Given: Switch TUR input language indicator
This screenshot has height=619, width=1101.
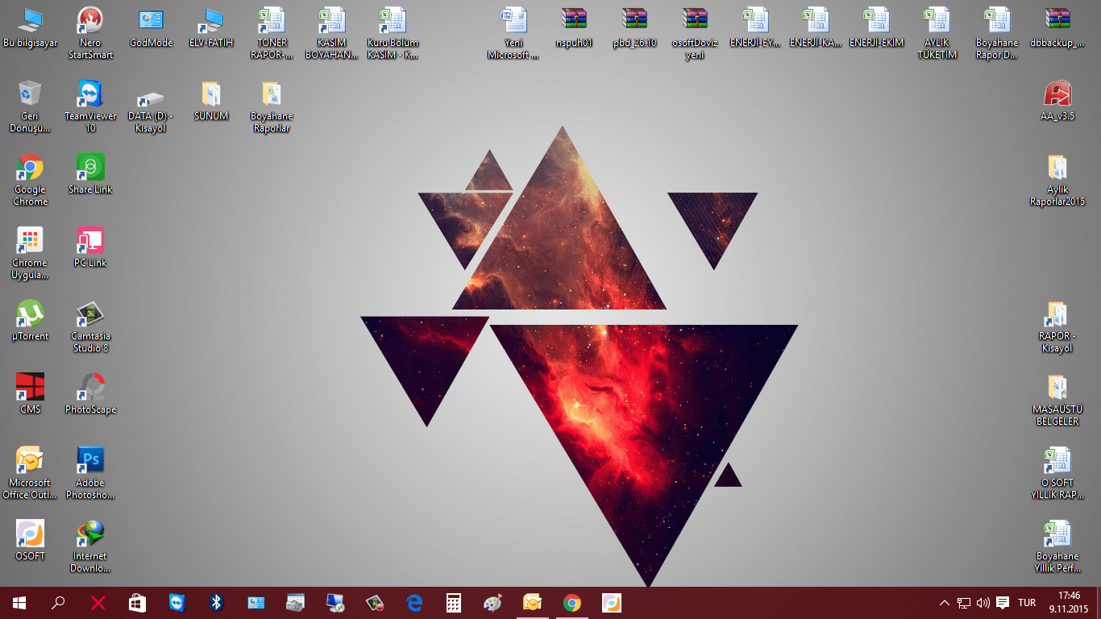Looking at the screenshot, I should click(x=1027, y=603).
